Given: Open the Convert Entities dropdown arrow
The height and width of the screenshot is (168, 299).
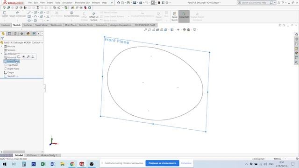Looking at the screenshot, I should coord(71,21).
